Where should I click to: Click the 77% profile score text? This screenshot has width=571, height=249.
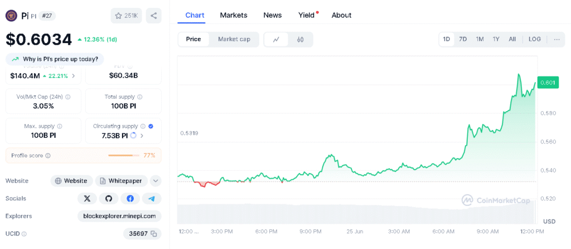[x=149, y=156]
